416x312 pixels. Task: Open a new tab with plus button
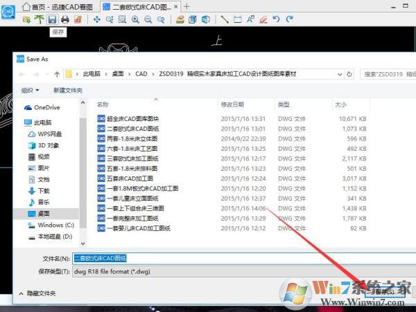(187, 7)
